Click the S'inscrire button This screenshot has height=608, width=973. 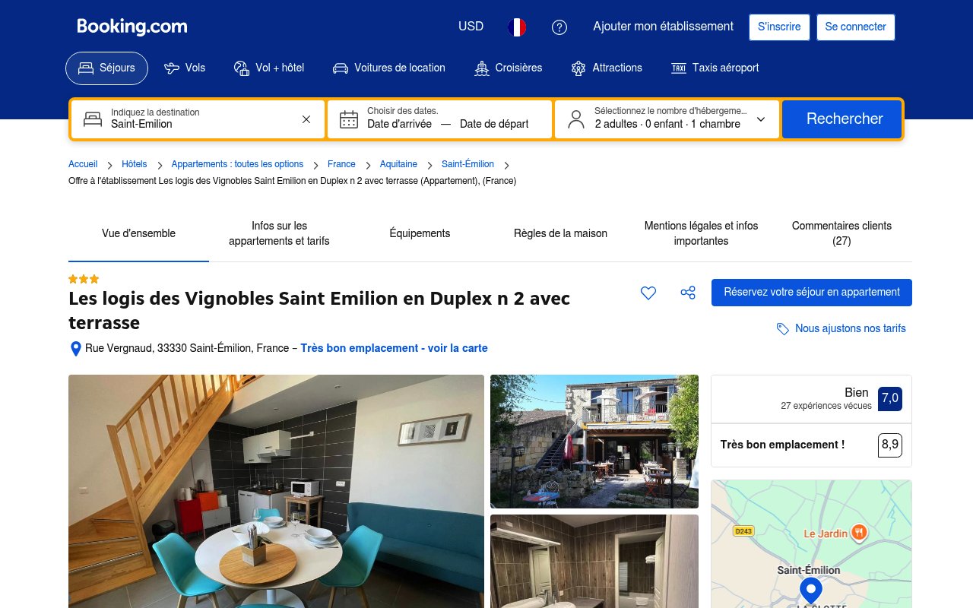779,27
